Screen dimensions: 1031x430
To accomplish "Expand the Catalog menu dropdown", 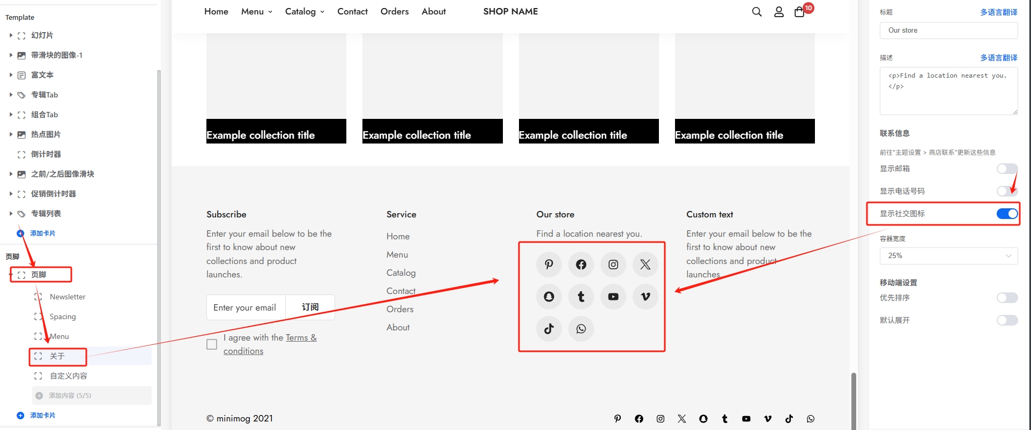I will [x=305, y=12].
